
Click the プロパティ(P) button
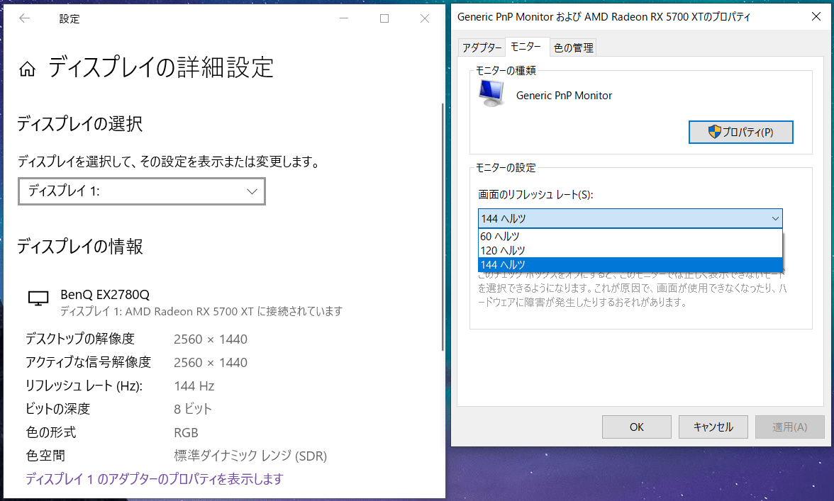click(741, 133)
